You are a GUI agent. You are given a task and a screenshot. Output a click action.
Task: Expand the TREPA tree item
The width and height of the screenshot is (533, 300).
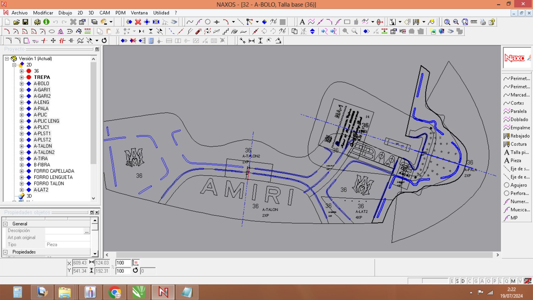22,77
